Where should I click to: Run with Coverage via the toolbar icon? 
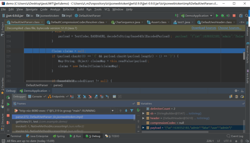[228, 16]
